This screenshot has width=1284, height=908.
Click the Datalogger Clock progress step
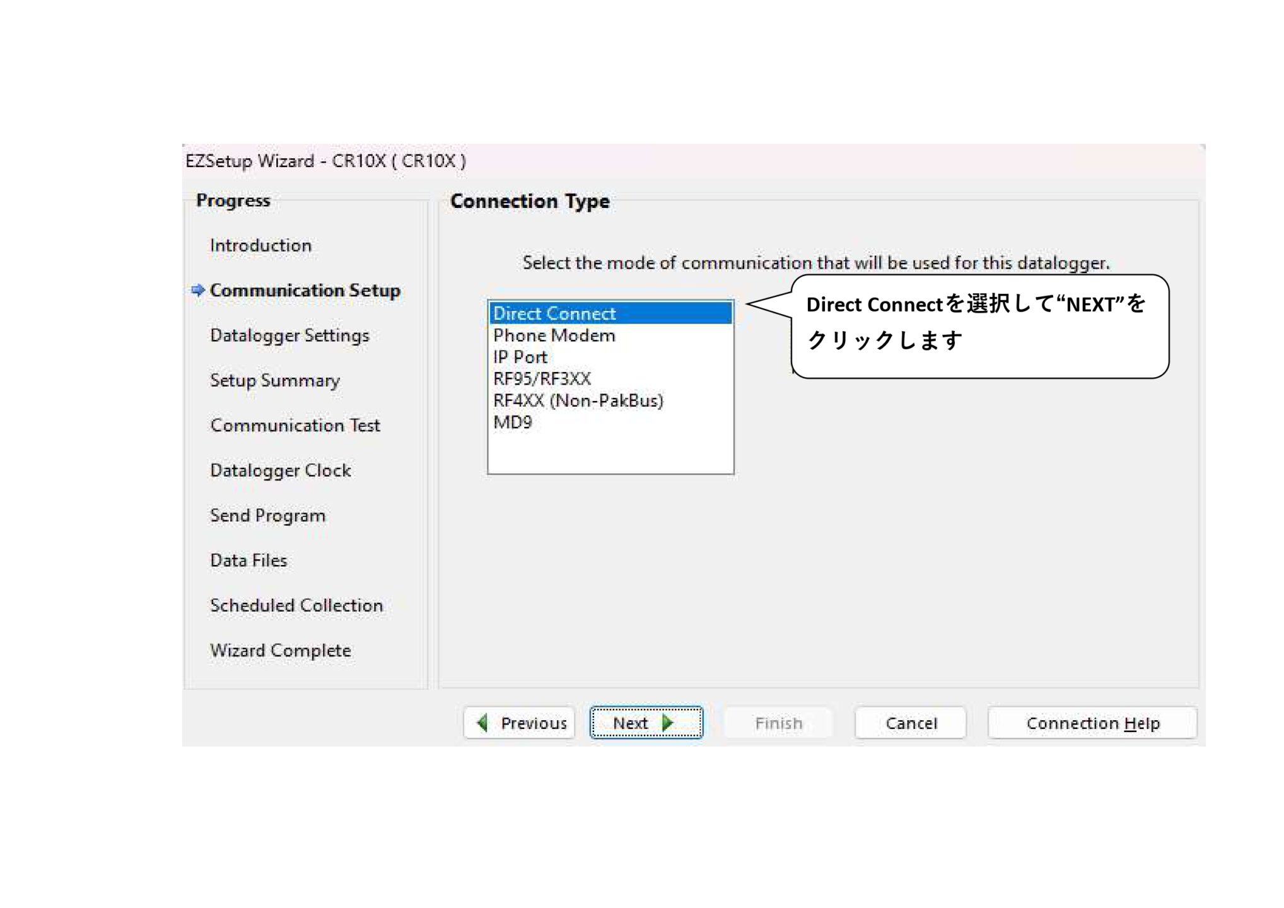[x=281, y=470]
